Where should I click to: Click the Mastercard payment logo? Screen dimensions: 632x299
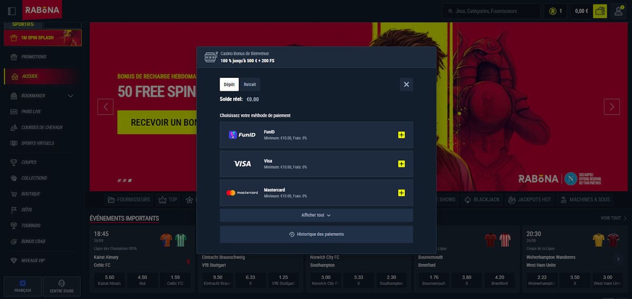click(242, 193)
